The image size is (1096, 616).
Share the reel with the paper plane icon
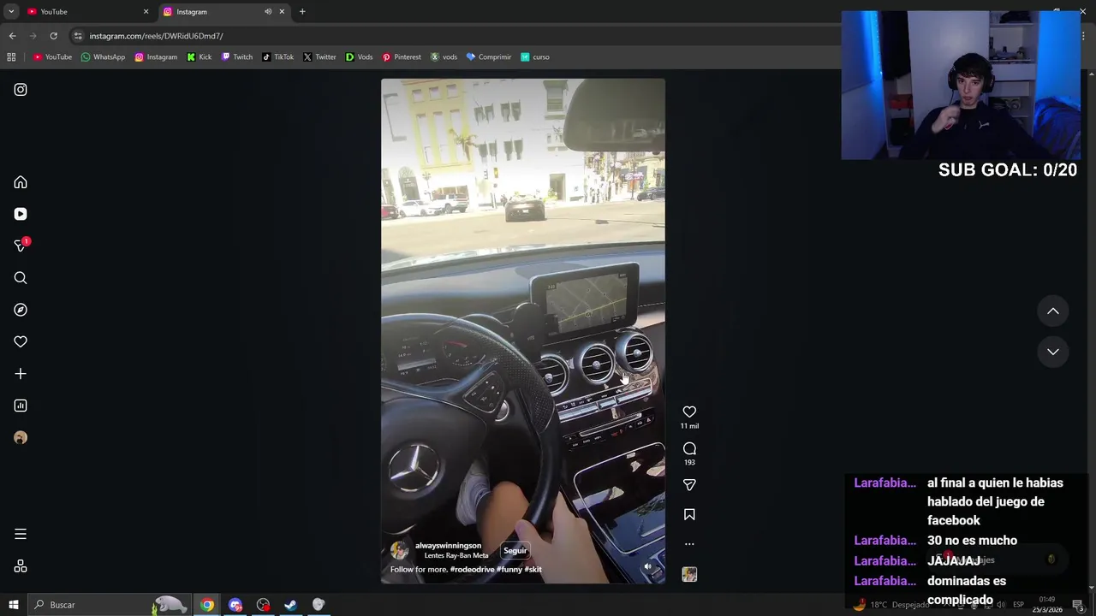point(689,485)
